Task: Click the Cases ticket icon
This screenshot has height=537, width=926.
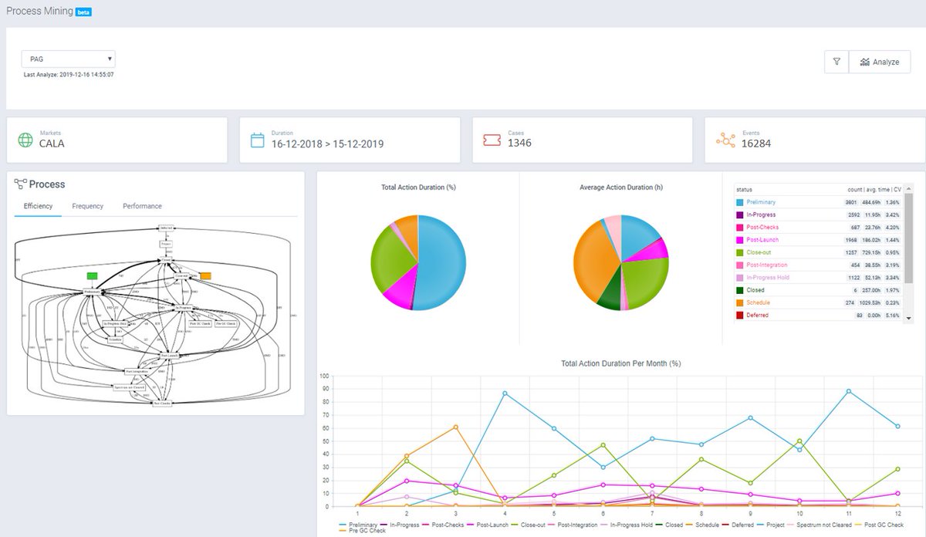Action: 492,140
